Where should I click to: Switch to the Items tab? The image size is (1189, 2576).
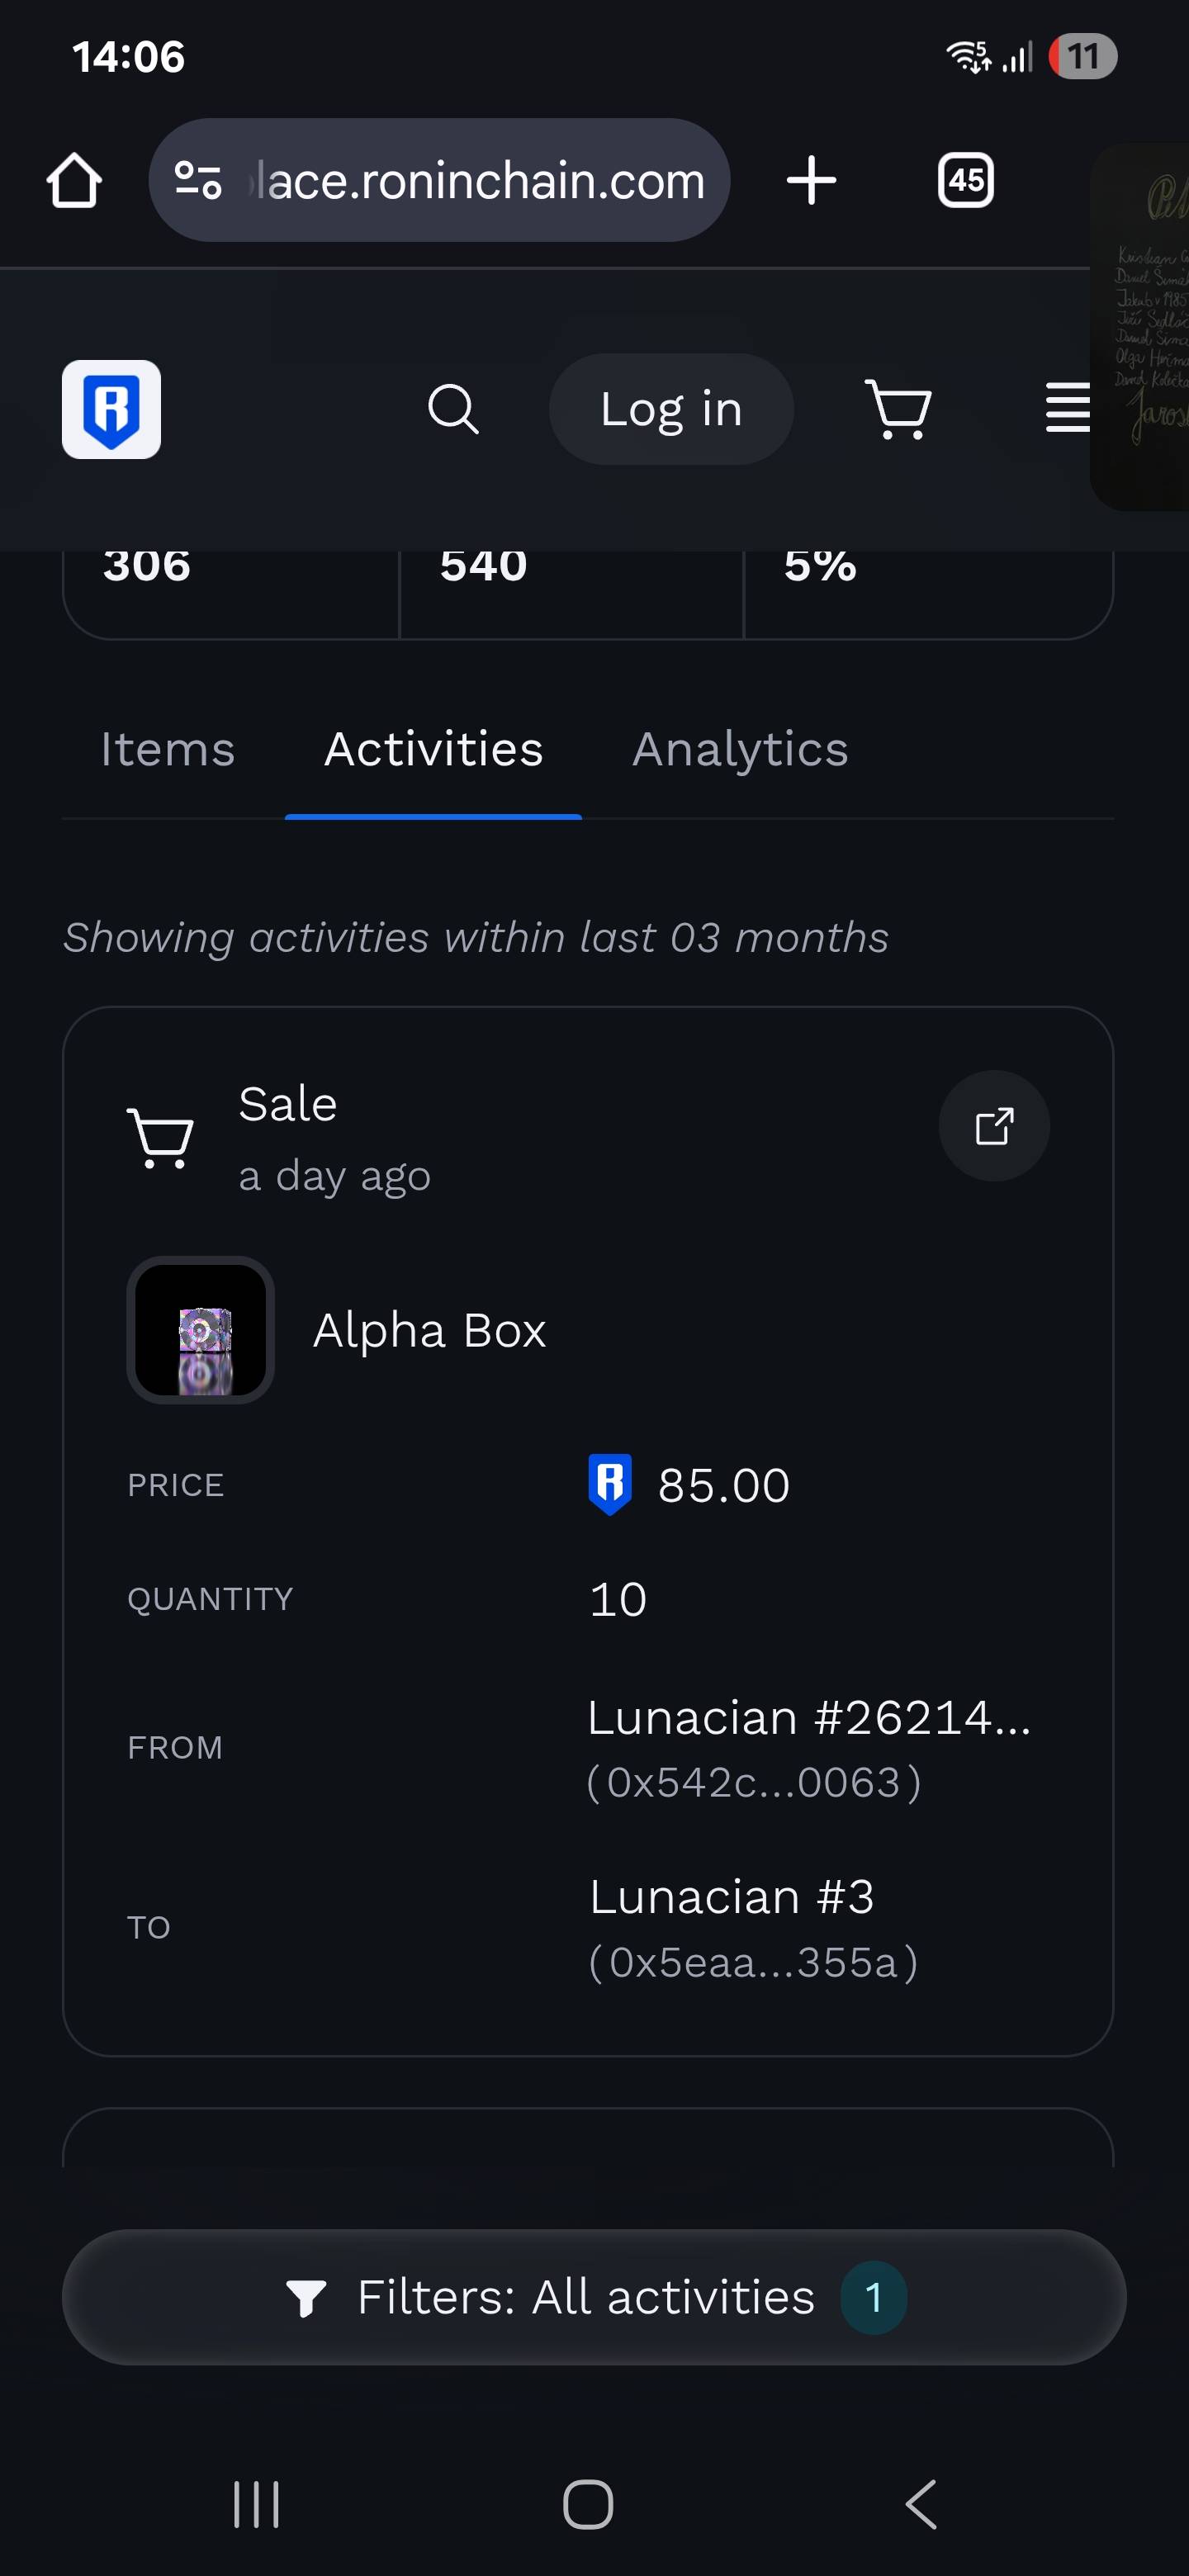[168, 750]
